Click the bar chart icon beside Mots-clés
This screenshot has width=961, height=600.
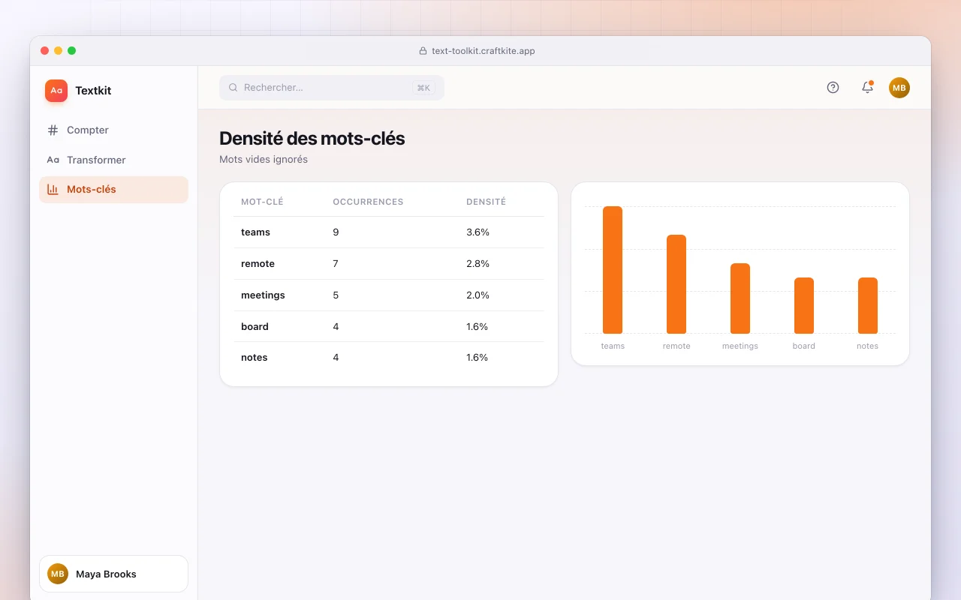click(53, 190)
